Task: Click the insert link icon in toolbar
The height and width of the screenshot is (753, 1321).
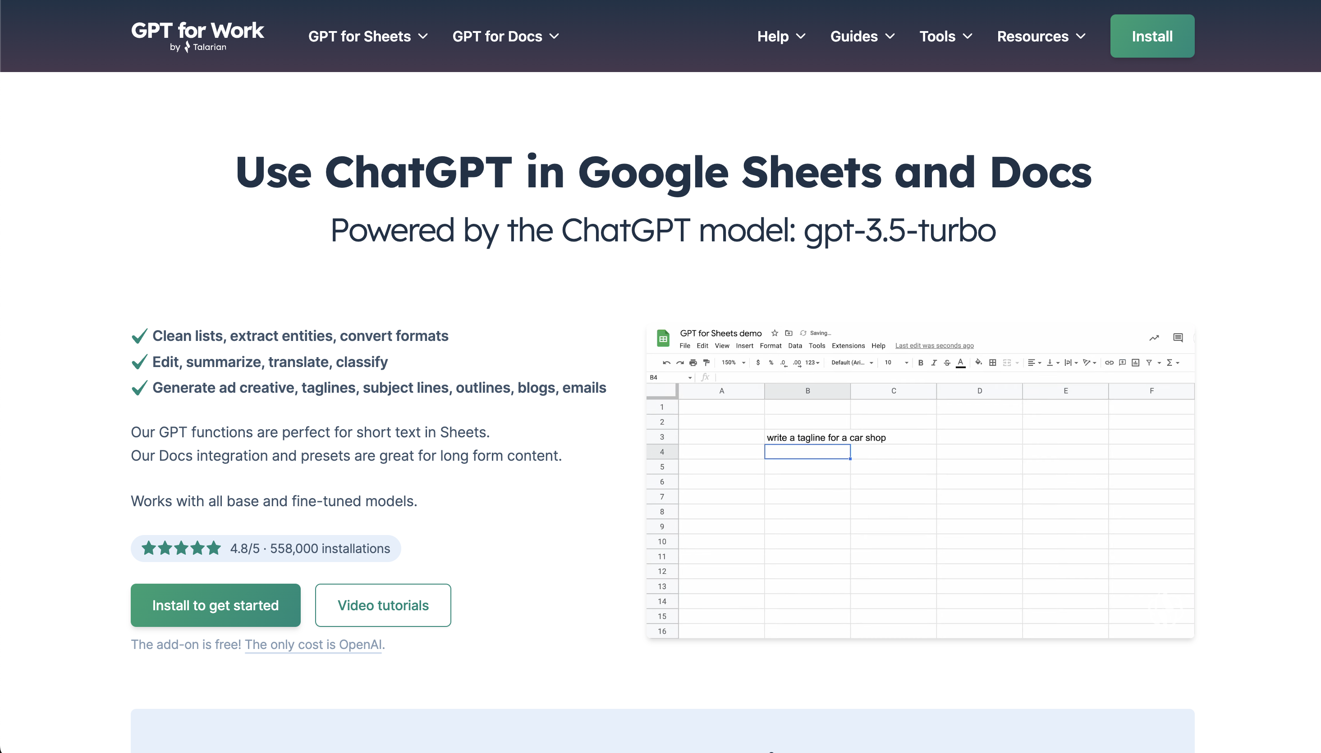Action: pyautogui.click(x=1109, y=363)
